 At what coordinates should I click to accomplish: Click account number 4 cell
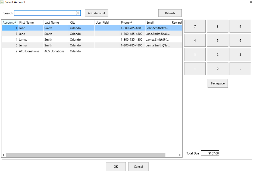pos(10,40)
